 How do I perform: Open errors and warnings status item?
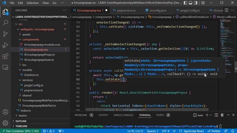coord(49,131)
